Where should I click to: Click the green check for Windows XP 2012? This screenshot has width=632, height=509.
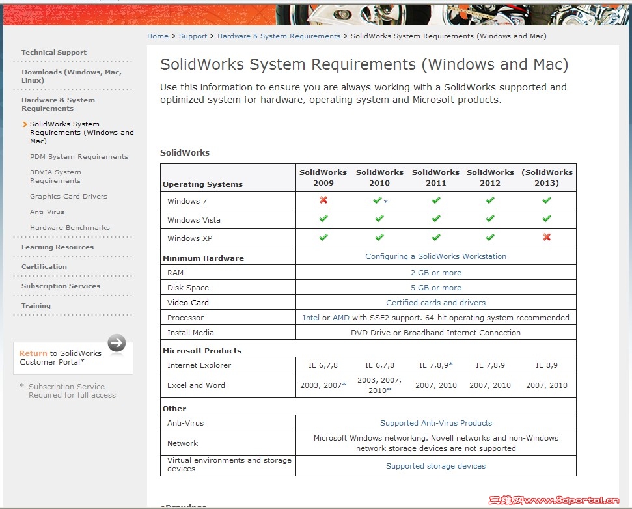[490, 237]
